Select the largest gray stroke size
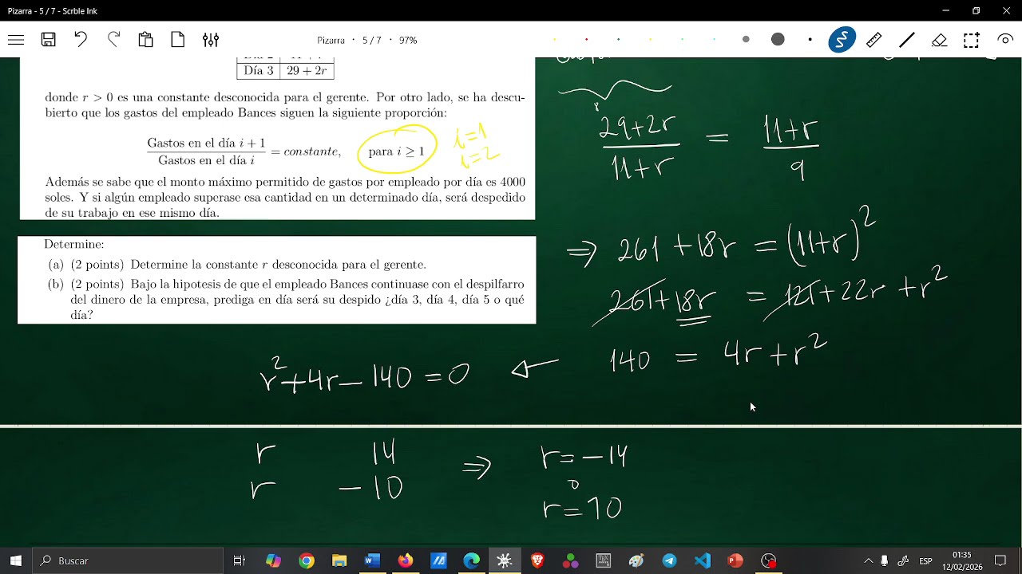 [x=778, y=40]
